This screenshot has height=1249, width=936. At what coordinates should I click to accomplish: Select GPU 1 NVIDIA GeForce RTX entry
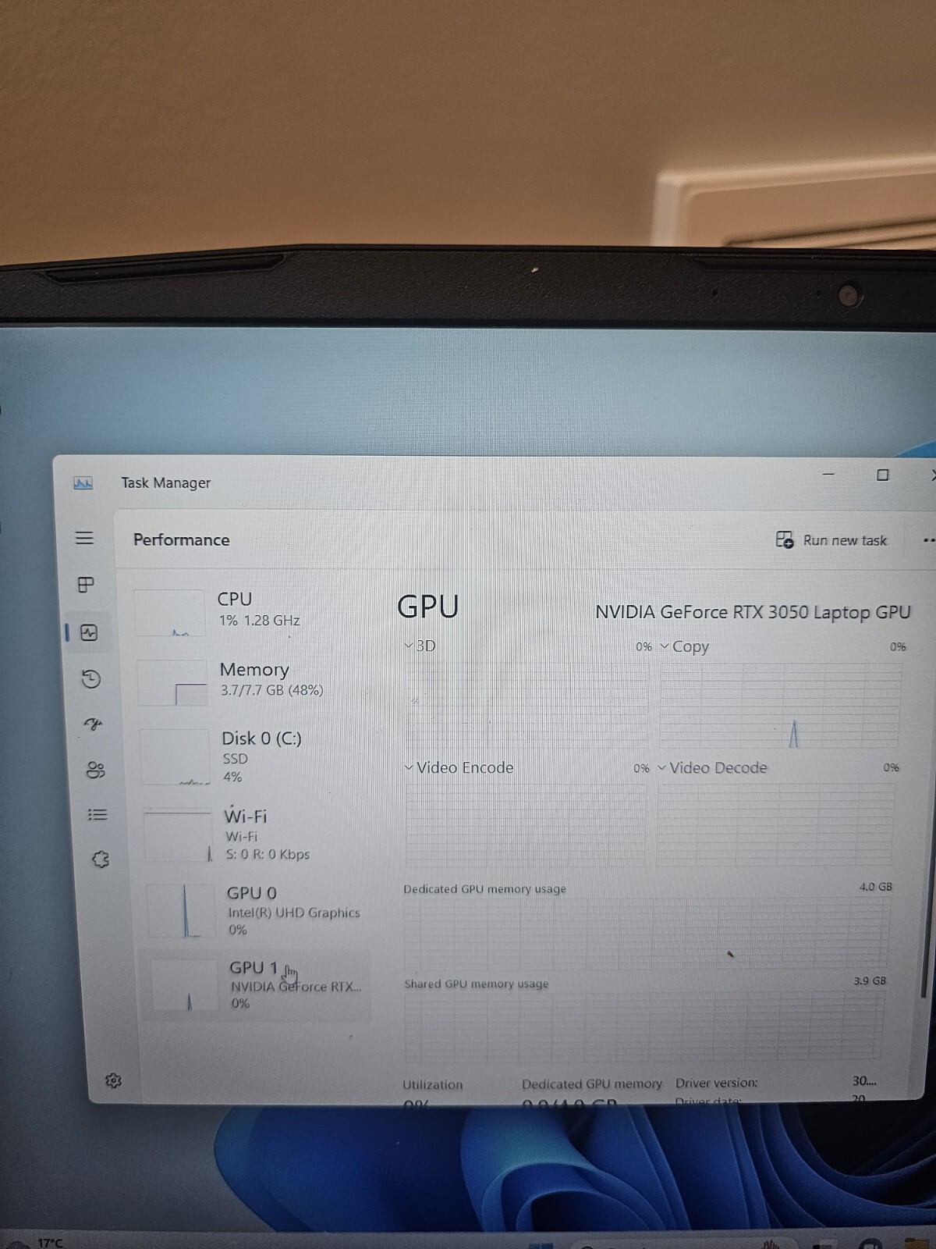coord(257,985)
